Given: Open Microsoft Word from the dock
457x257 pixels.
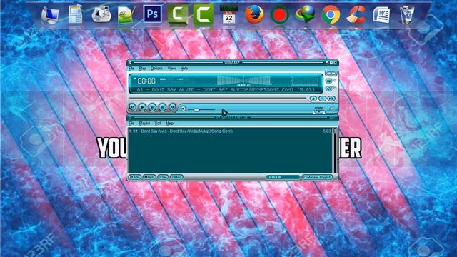Looking at the screenshot, I should (381, 14).
